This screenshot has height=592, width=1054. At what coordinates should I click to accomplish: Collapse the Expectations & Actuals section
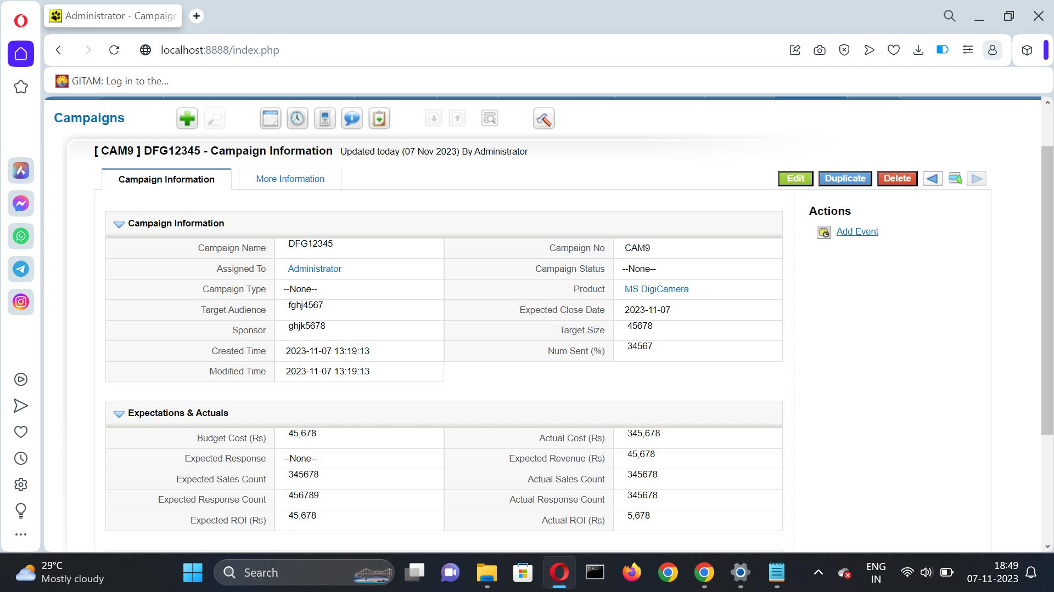point(119,414)
